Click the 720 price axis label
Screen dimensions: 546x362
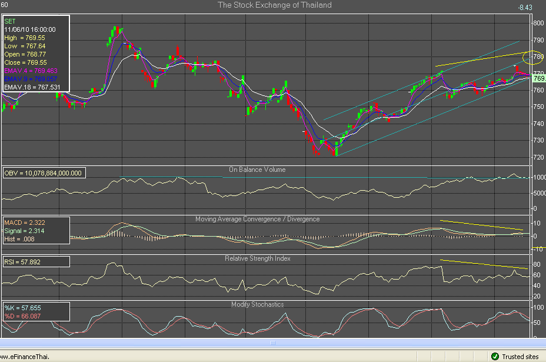coord(538,157)
